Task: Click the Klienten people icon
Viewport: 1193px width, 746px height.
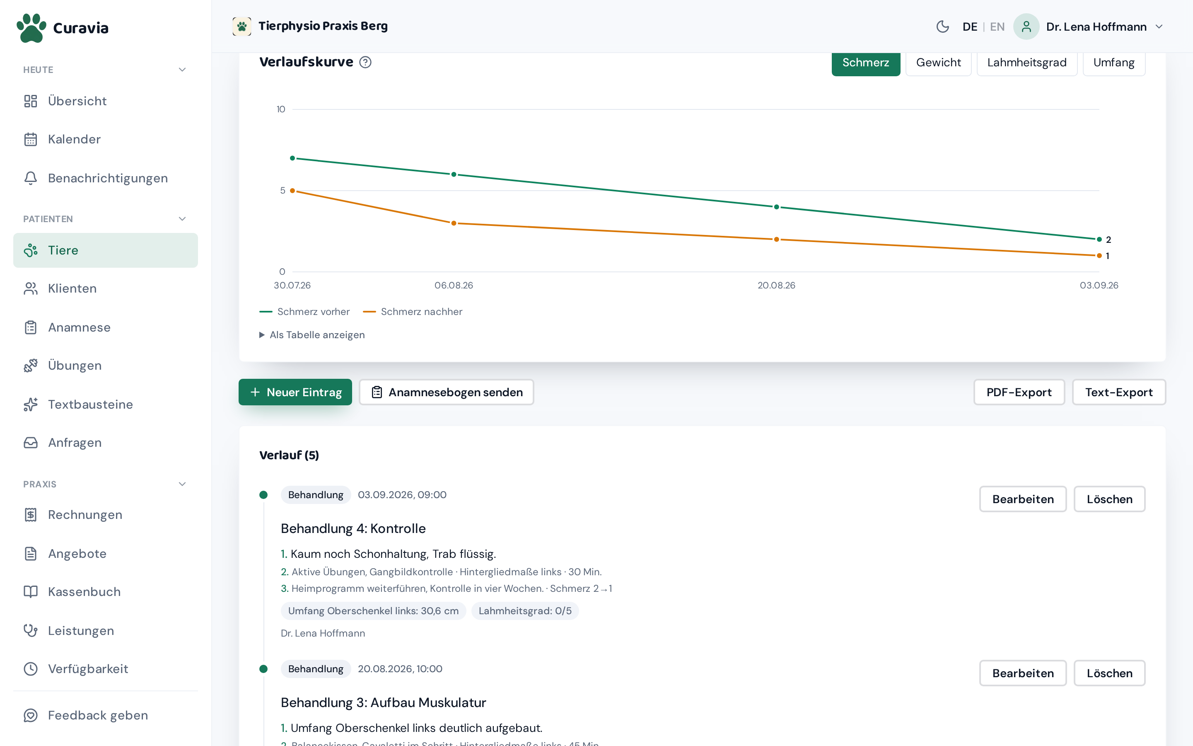Action: [x=31, y=288]
